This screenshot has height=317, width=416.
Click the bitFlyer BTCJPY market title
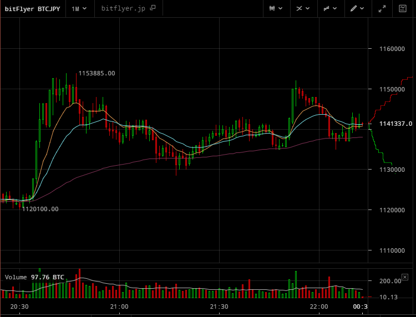[32, 9]
